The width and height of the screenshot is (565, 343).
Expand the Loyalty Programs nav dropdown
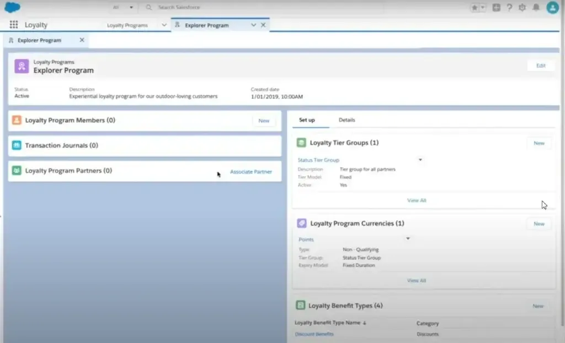(x=164, y=25)
